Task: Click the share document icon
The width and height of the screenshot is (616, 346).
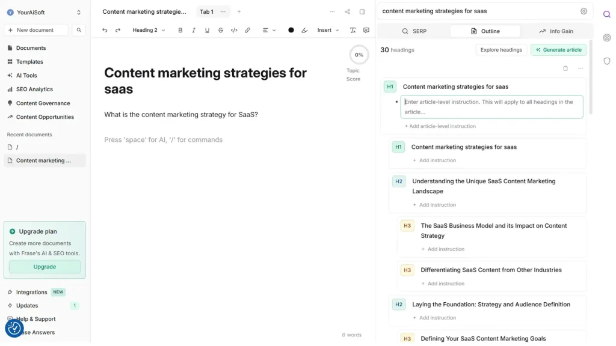Action: [347, 11]
